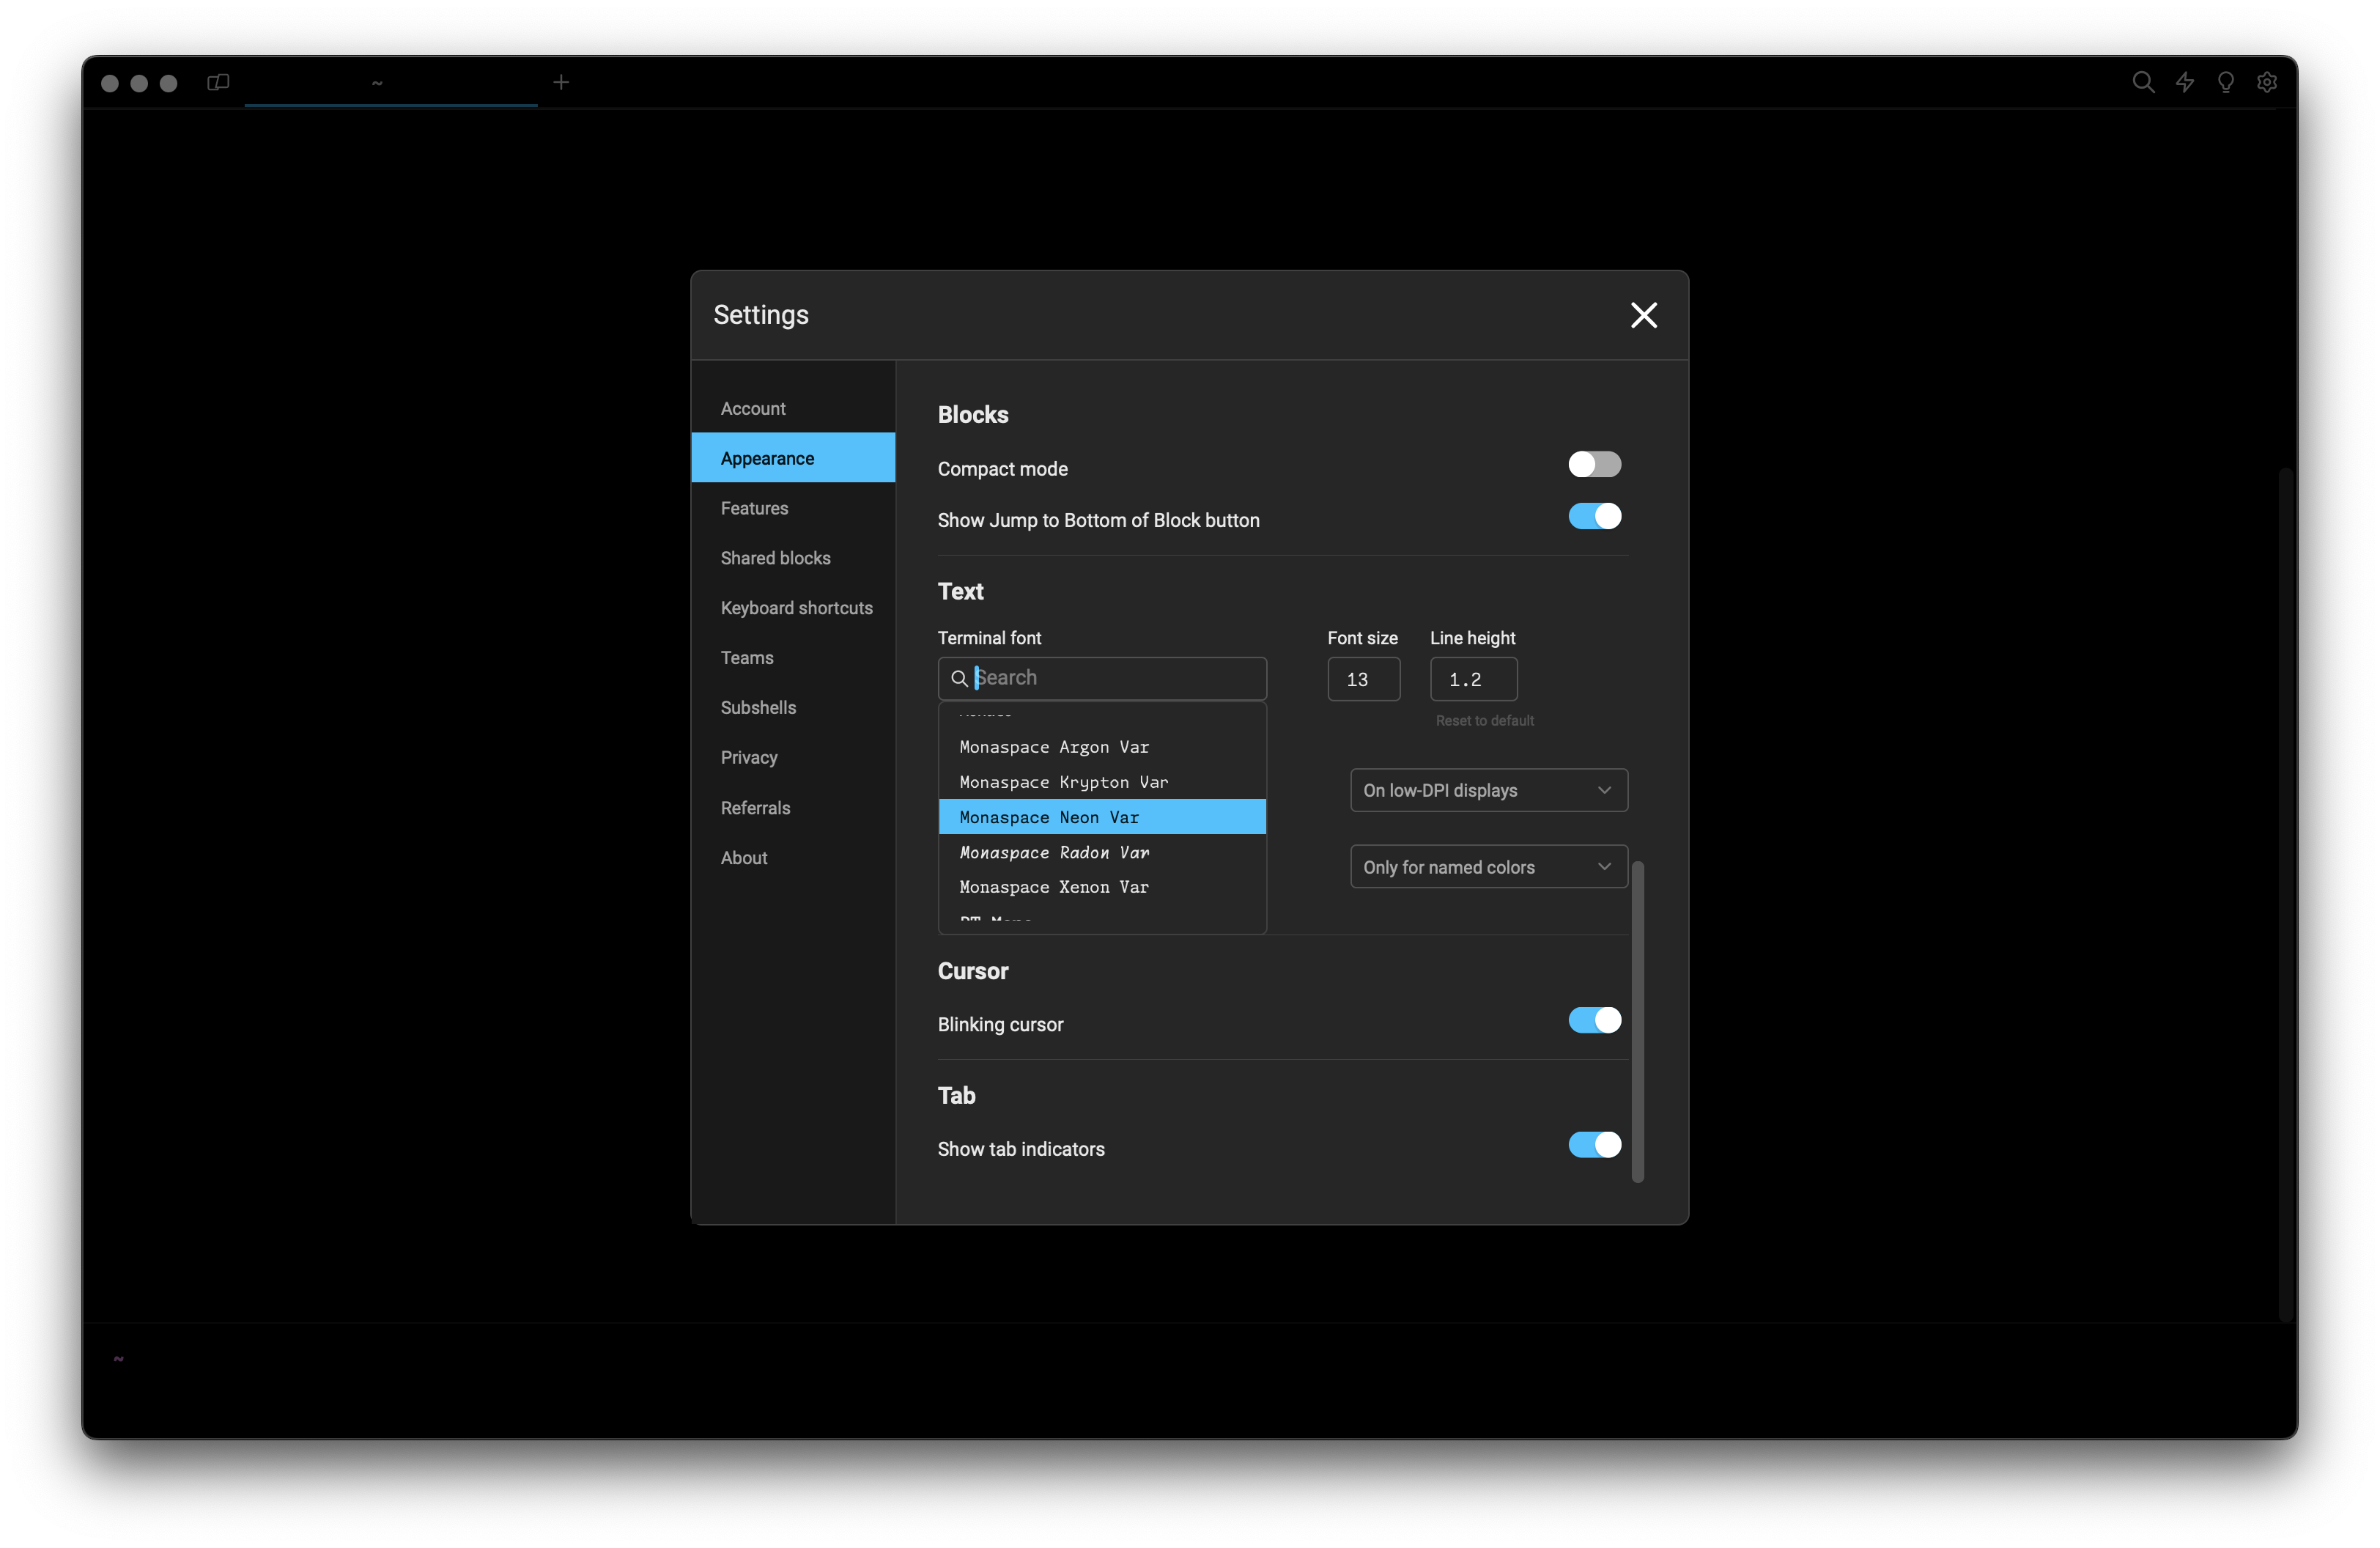Select Monaspace Krypton Var font

tap(1102, 782)
